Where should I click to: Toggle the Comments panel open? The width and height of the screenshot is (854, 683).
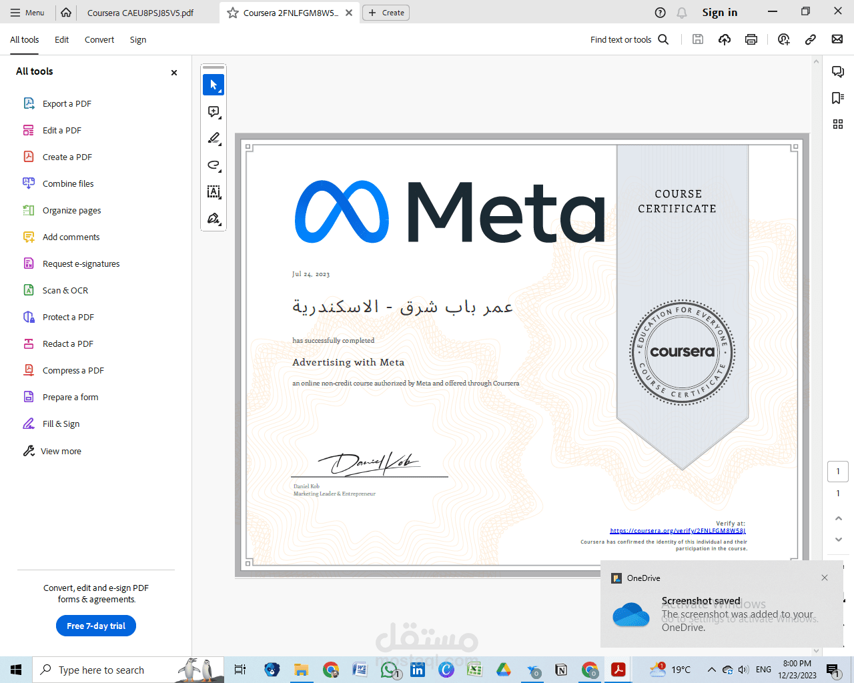pyautogui.click(x=838, y=71)
